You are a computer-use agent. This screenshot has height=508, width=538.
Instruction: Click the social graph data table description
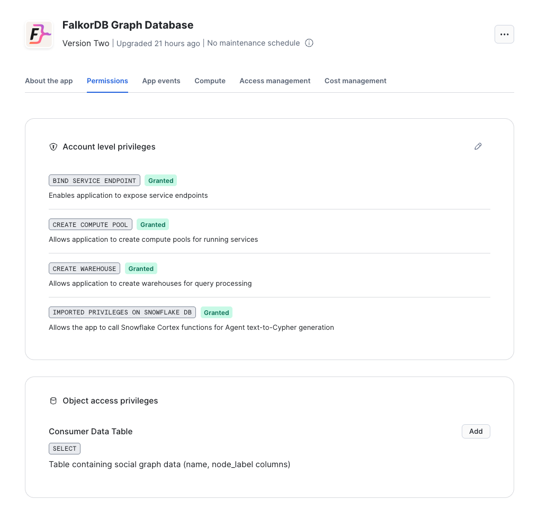[x=169, y=465]
